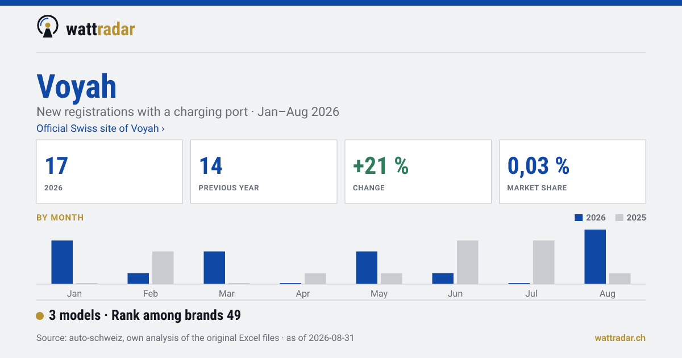Viewport: 682px width, 358px height.
Task: Click the June 2026 blue bar
Action: pyautogui.click(x=443, y=278)
